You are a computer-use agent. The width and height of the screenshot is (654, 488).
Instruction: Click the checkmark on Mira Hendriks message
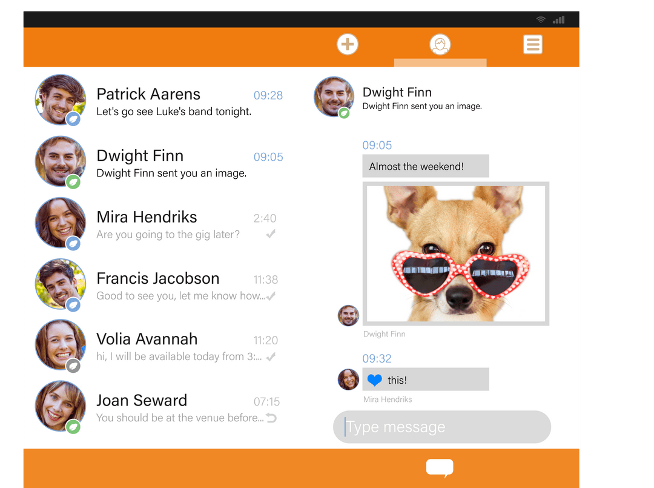click(271, 234)
